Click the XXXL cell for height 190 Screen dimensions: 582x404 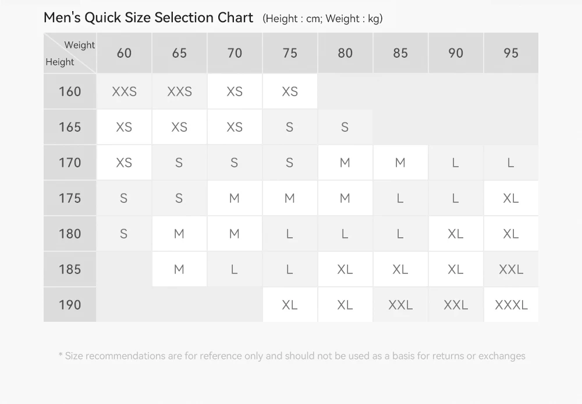coord(511,305)
